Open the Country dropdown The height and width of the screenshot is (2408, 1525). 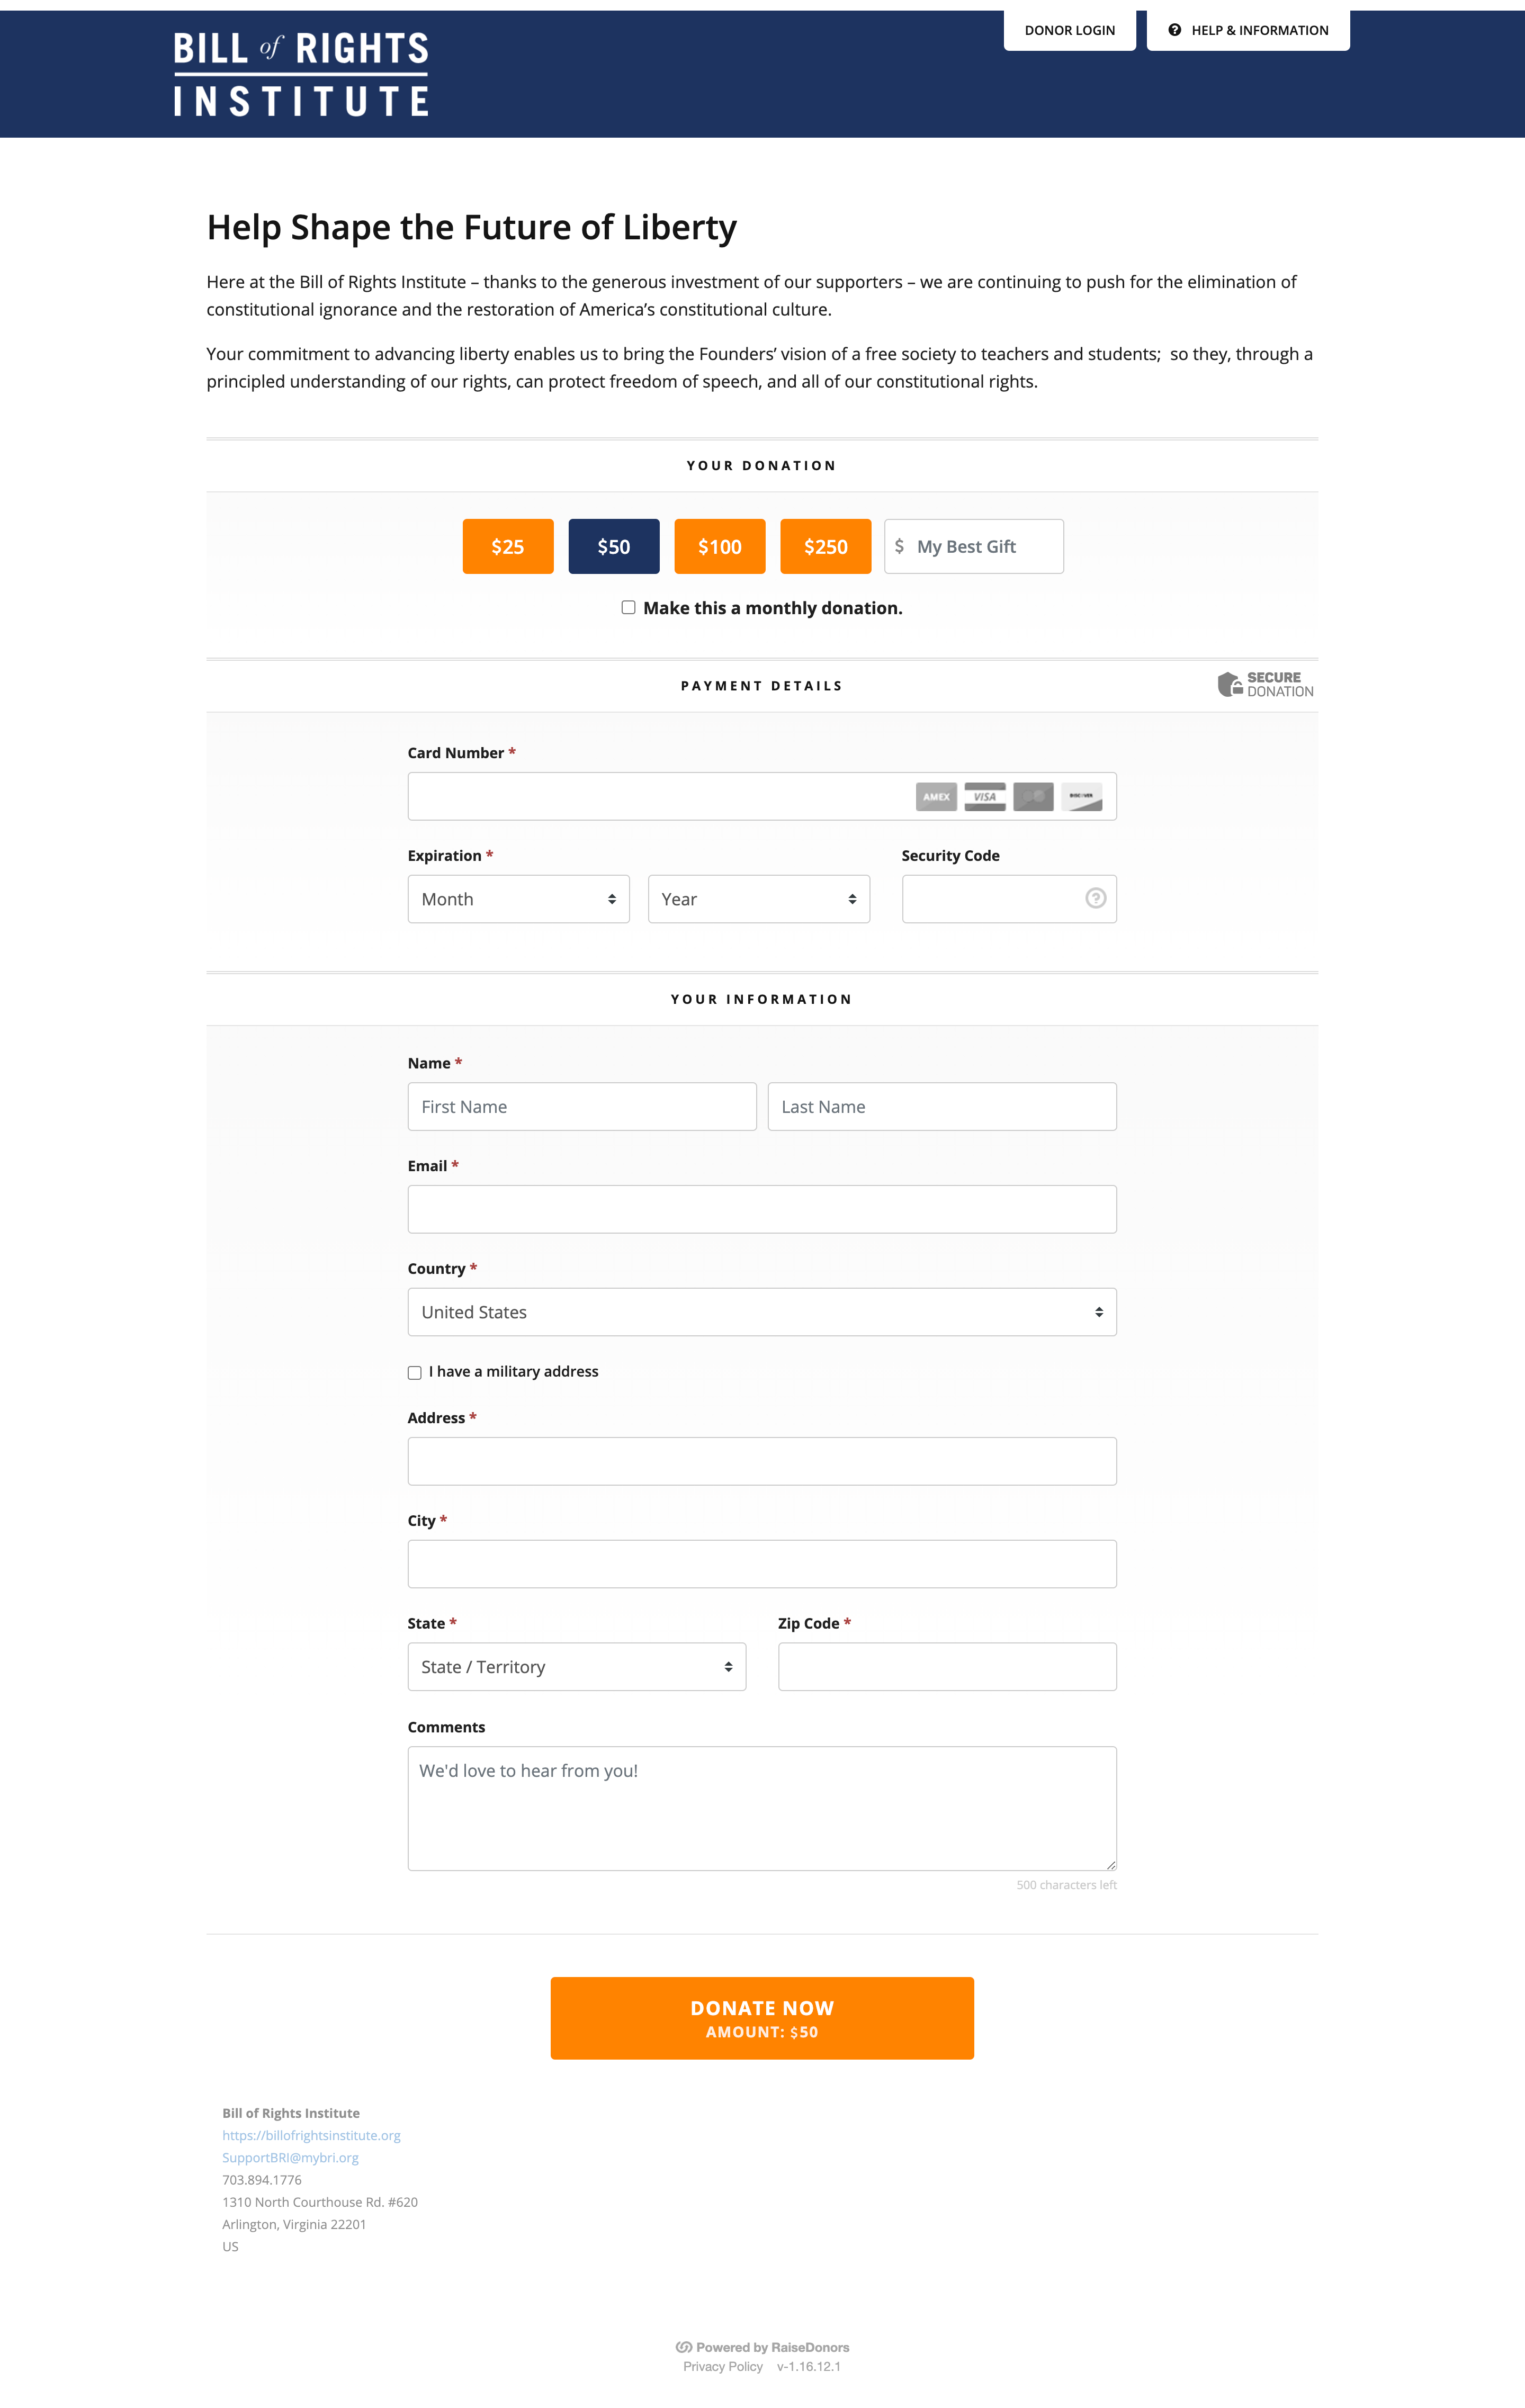point(761,1312)
